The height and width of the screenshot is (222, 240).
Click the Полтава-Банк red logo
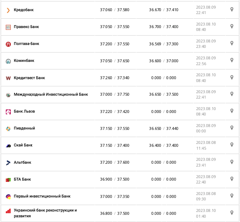(x=8, y=44)
